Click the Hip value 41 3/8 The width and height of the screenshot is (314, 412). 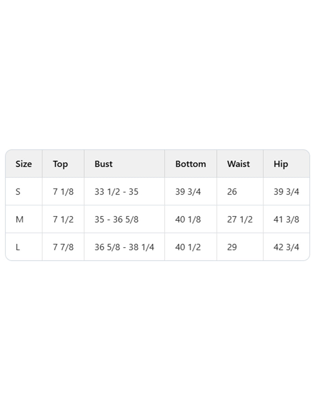[x=286, y=219]
